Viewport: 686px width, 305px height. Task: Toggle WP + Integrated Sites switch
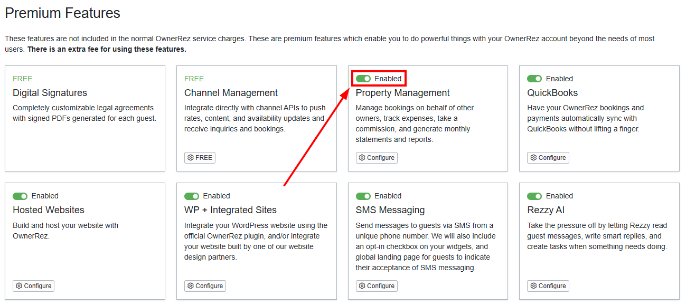point(192,196)
